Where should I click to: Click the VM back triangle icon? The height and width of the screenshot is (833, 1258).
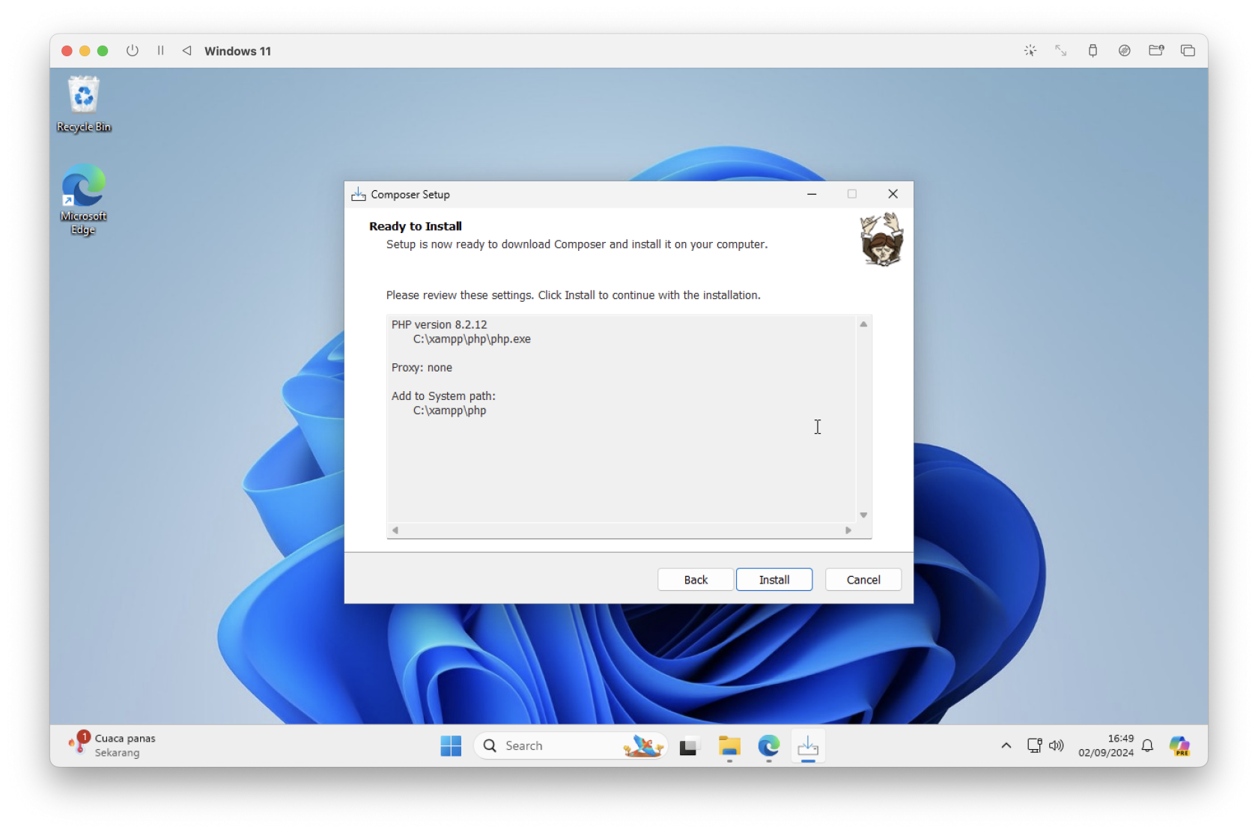pos(187,50)
